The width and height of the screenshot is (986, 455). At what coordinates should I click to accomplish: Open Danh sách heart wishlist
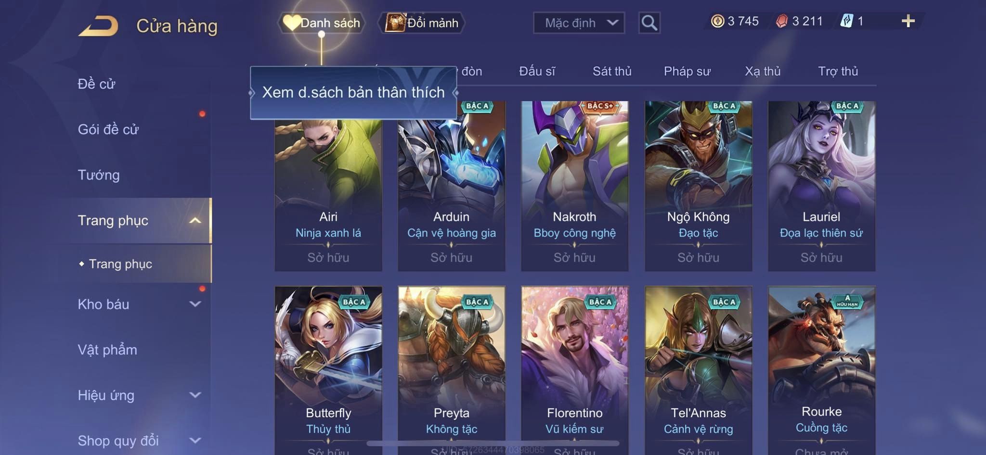coord(321,23)
